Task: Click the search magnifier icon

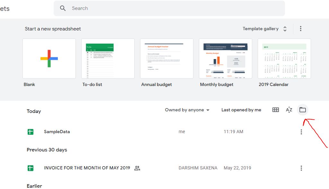Action: [63, 8]
